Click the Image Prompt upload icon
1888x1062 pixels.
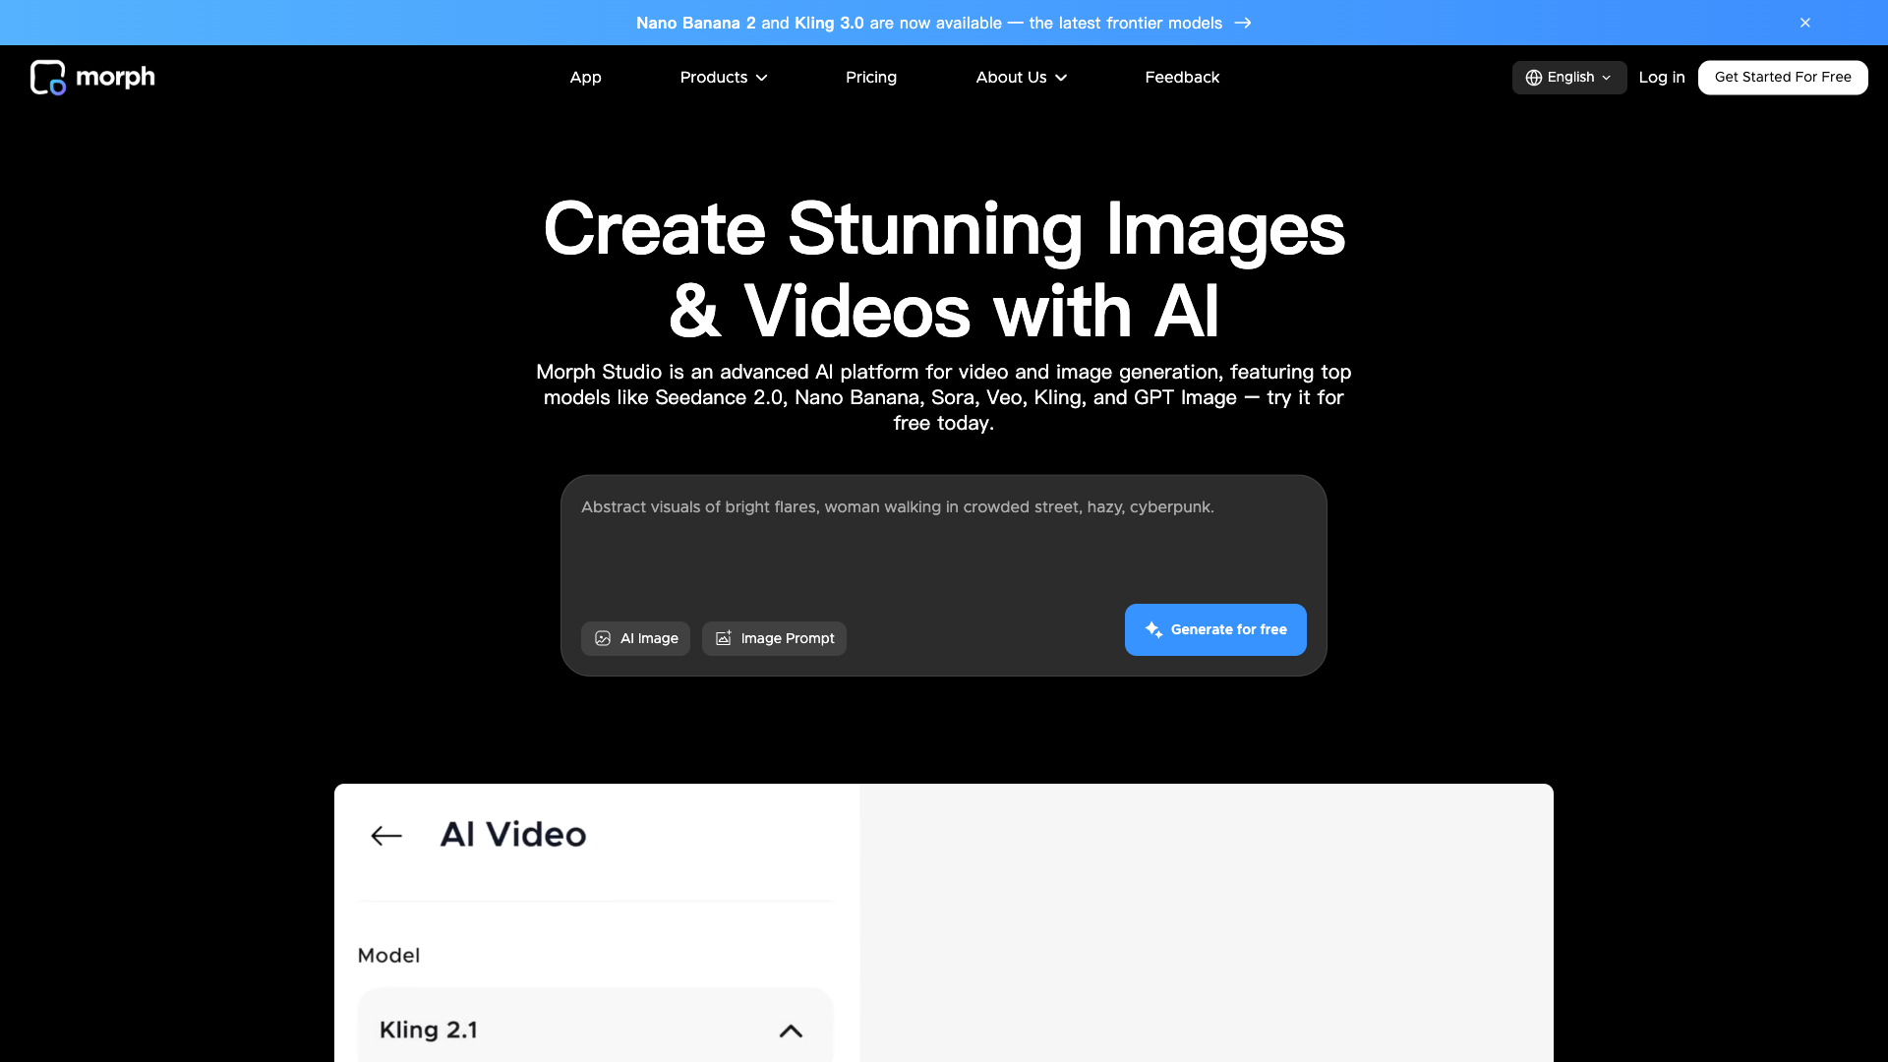click(724, 638)
